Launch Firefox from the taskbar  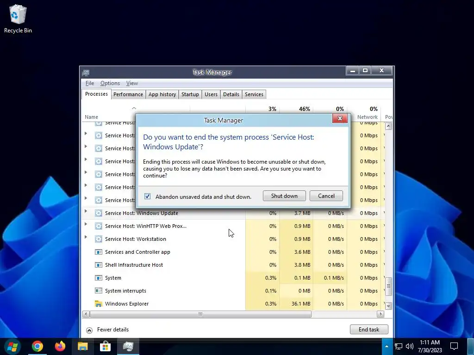[x=60, y=346]
